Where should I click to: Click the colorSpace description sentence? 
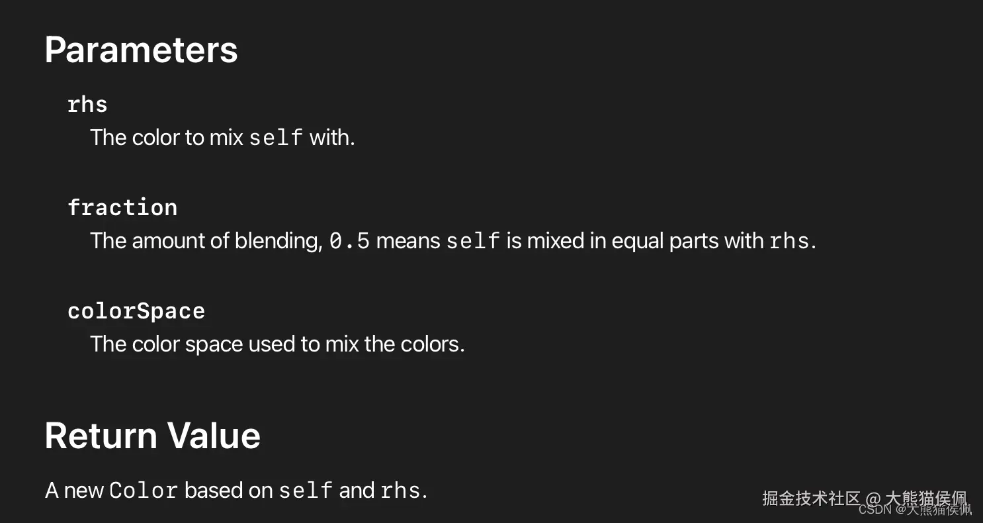coord(277,344)
